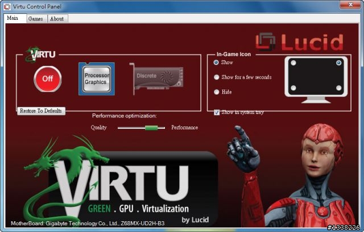Select the Discrete graphics card icon
This screenshot has width=364, height=232.
click(157, 78)
